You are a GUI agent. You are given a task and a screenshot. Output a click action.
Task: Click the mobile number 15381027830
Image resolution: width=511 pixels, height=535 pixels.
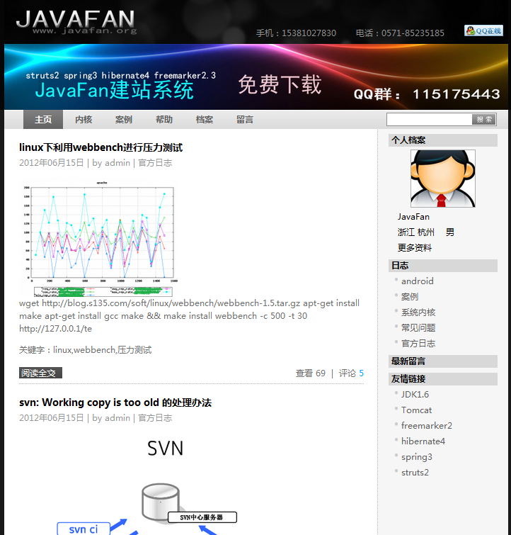pyautogui.click(x=309, y=33)
